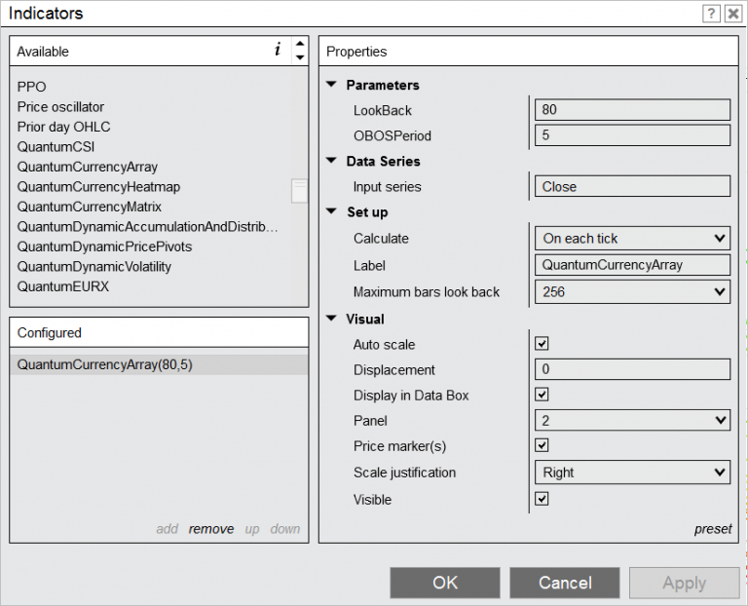Collapse the Visual section
Image resolution: width=748 pixels, height=606 pixels.
(332, 319)
